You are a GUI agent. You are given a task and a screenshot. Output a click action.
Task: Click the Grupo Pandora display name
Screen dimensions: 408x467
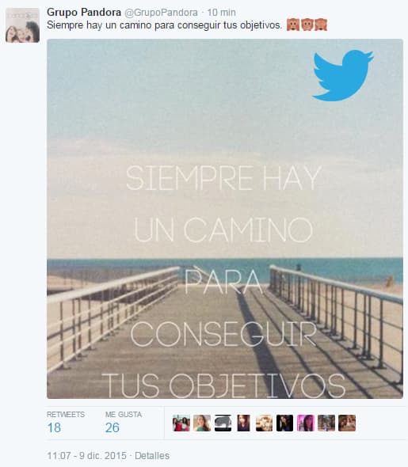coord(84,13)
